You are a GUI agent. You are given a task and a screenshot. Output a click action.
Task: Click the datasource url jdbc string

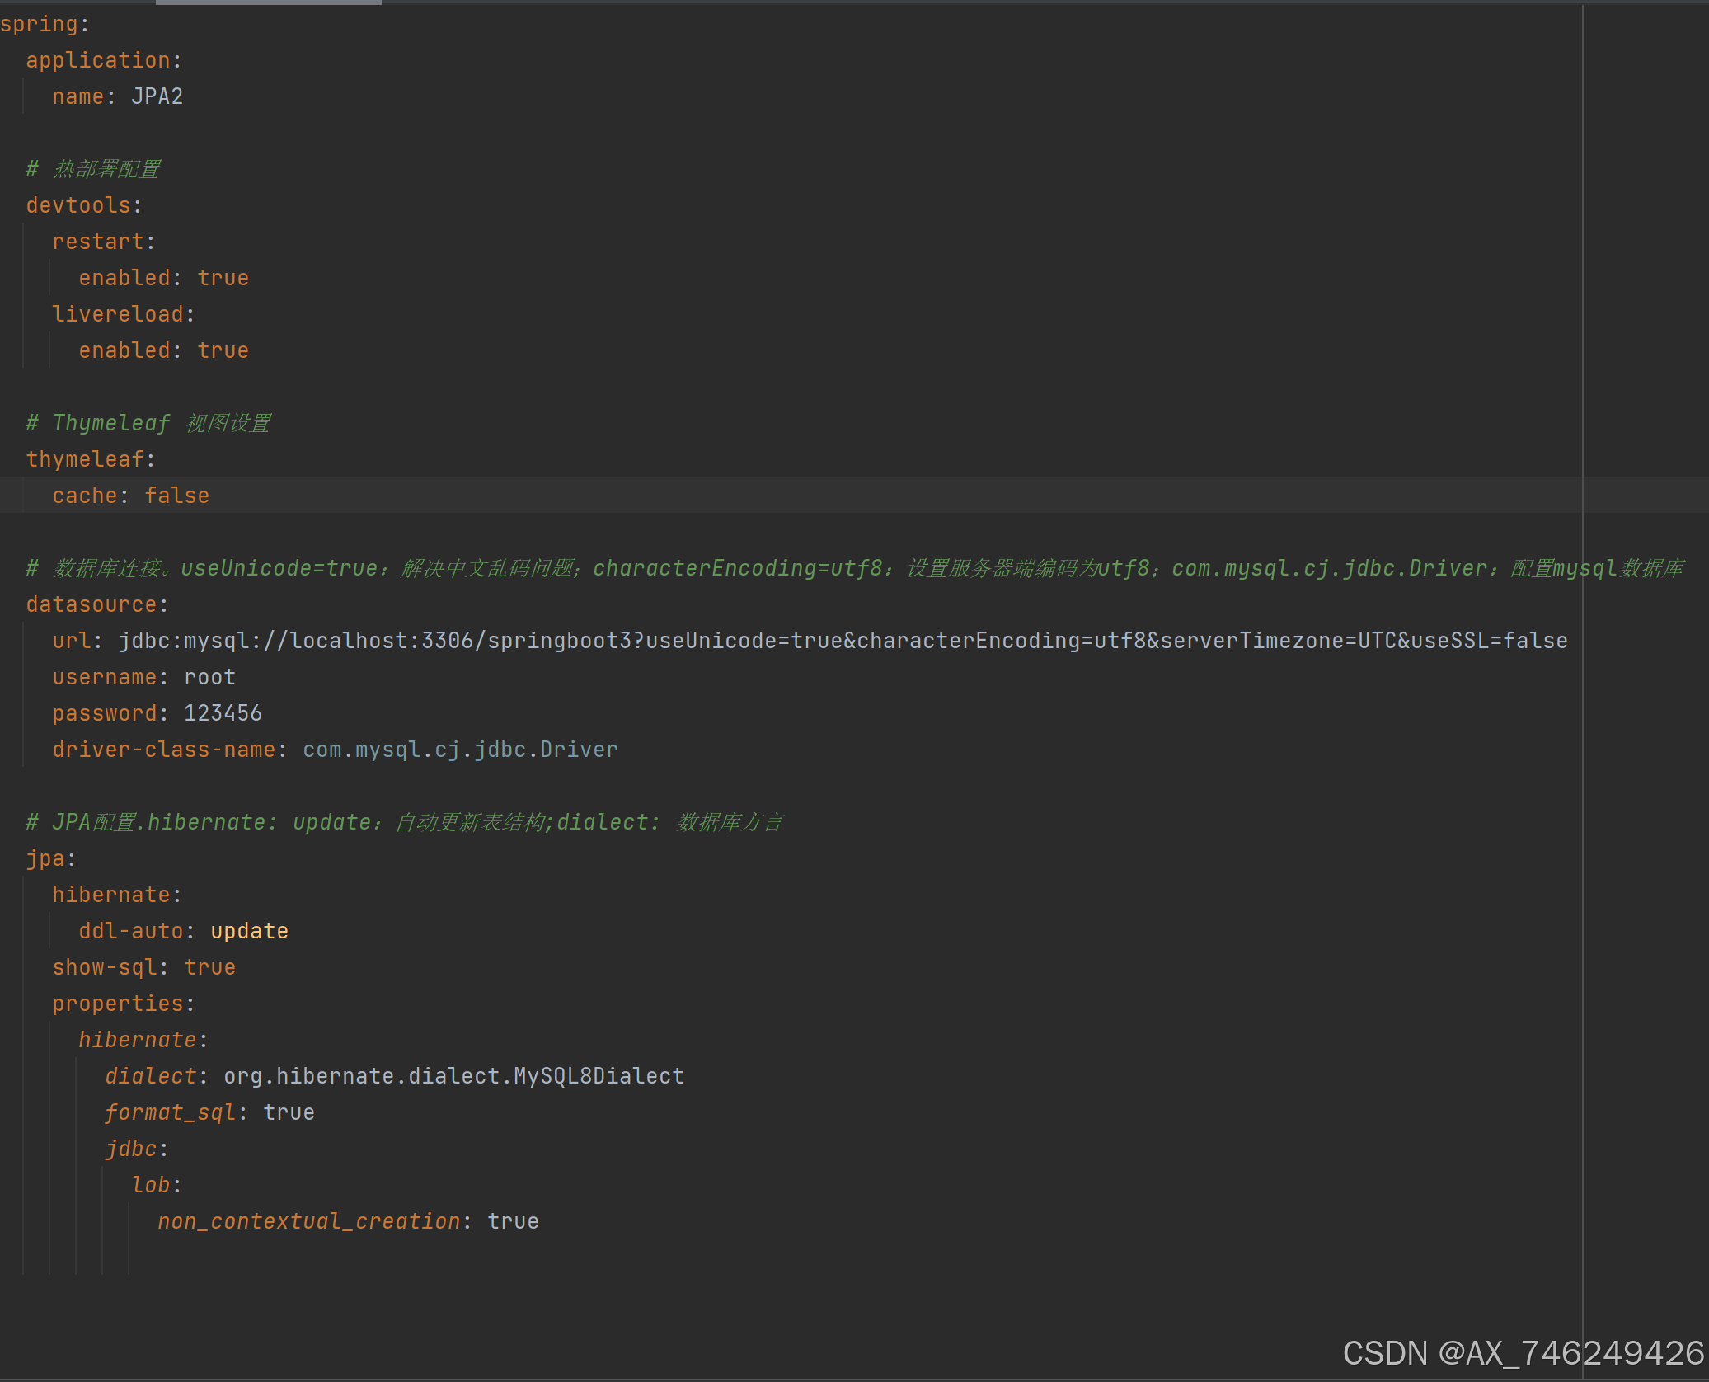(841, 640)
